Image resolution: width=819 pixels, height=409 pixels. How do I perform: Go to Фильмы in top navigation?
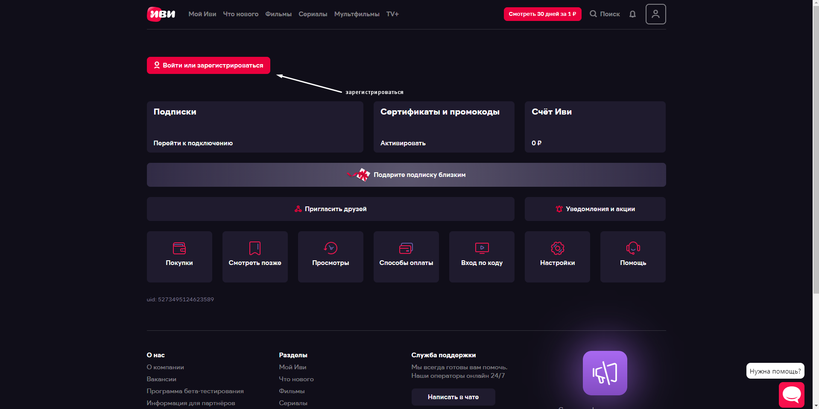pyautogui.click(x=278, y=14)
